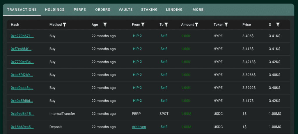This screenshot has width=298, height=134.
Task: Open the Staking tab
Action: tap(149, 10)
